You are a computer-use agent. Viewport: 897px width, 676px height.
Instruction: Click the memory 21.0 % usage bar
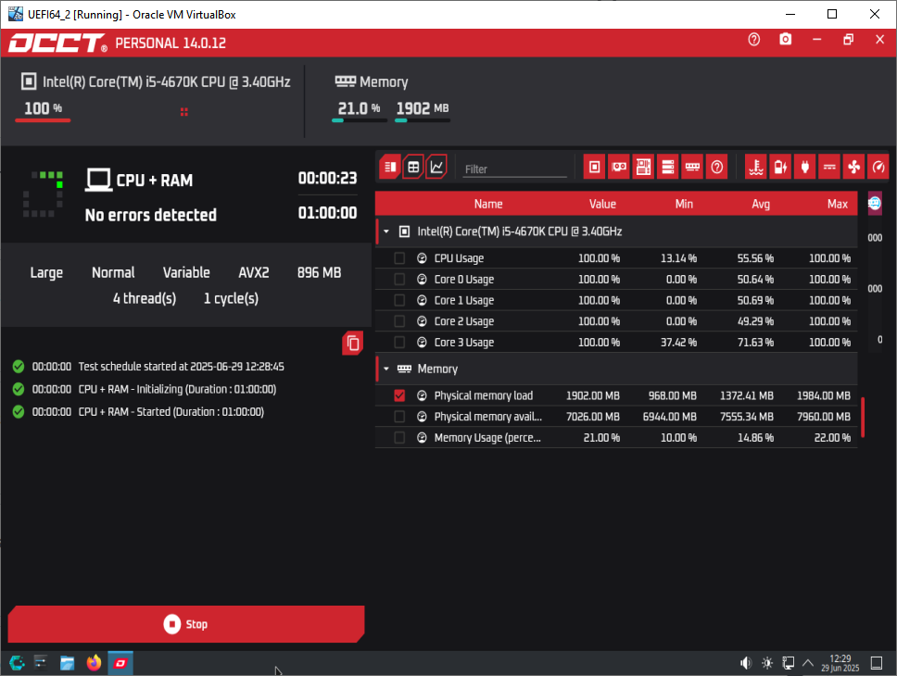click(x=360, y=120)
